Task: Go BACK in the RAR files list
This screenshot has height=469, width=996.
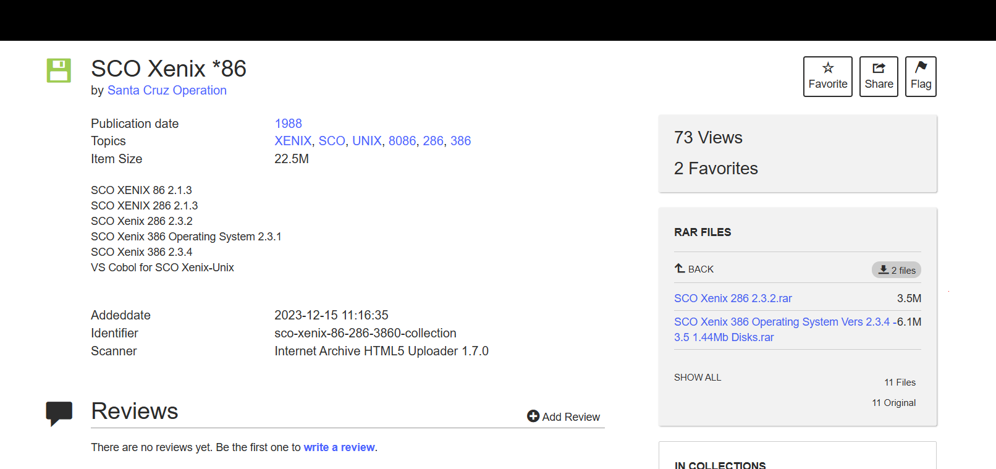Action: point(694,269)
